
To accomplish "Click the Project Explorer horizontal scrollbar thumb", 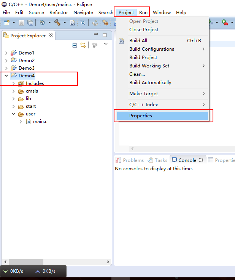I will tap(26, 262).
